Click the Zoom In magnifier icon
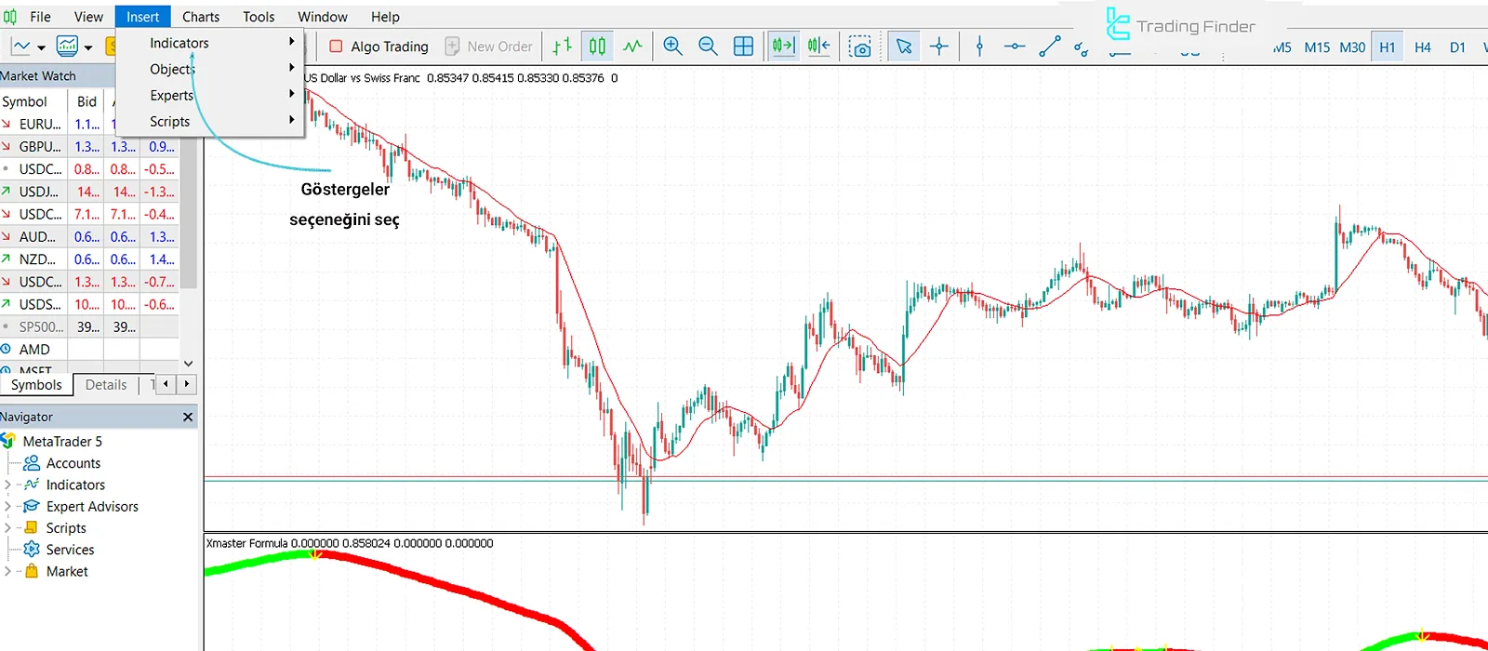The width and height of the screenshot is (1488, 651). (672, 46)
